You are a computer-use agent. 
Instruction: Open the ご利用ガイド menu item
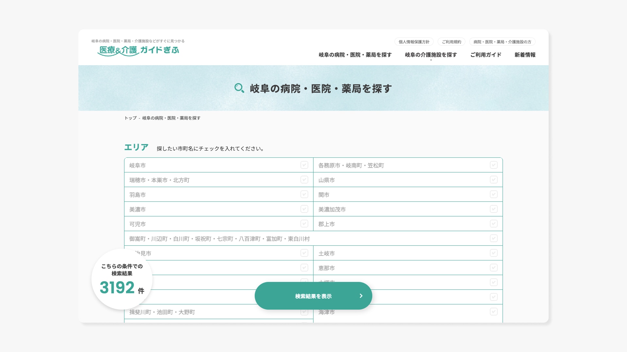pyautogui.click(x=486, y=55)
